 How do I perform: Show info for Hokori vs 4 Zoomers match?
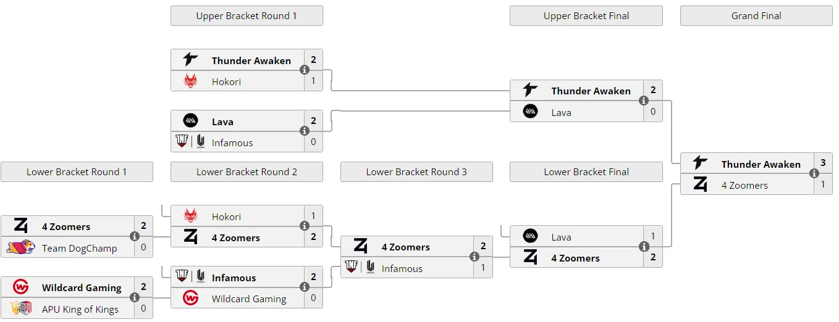click(305, 226)
